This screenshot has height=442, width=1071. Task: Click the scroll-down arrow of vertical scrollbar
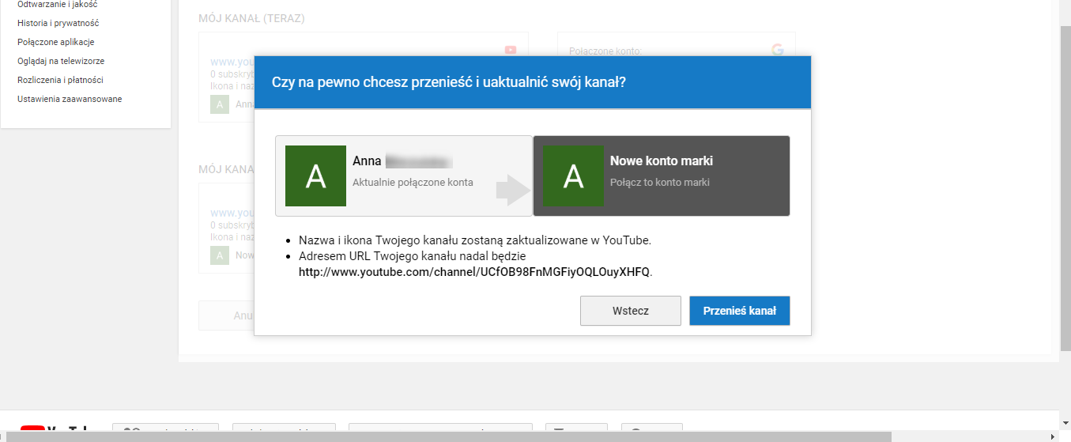click(x=1065, y=425)
